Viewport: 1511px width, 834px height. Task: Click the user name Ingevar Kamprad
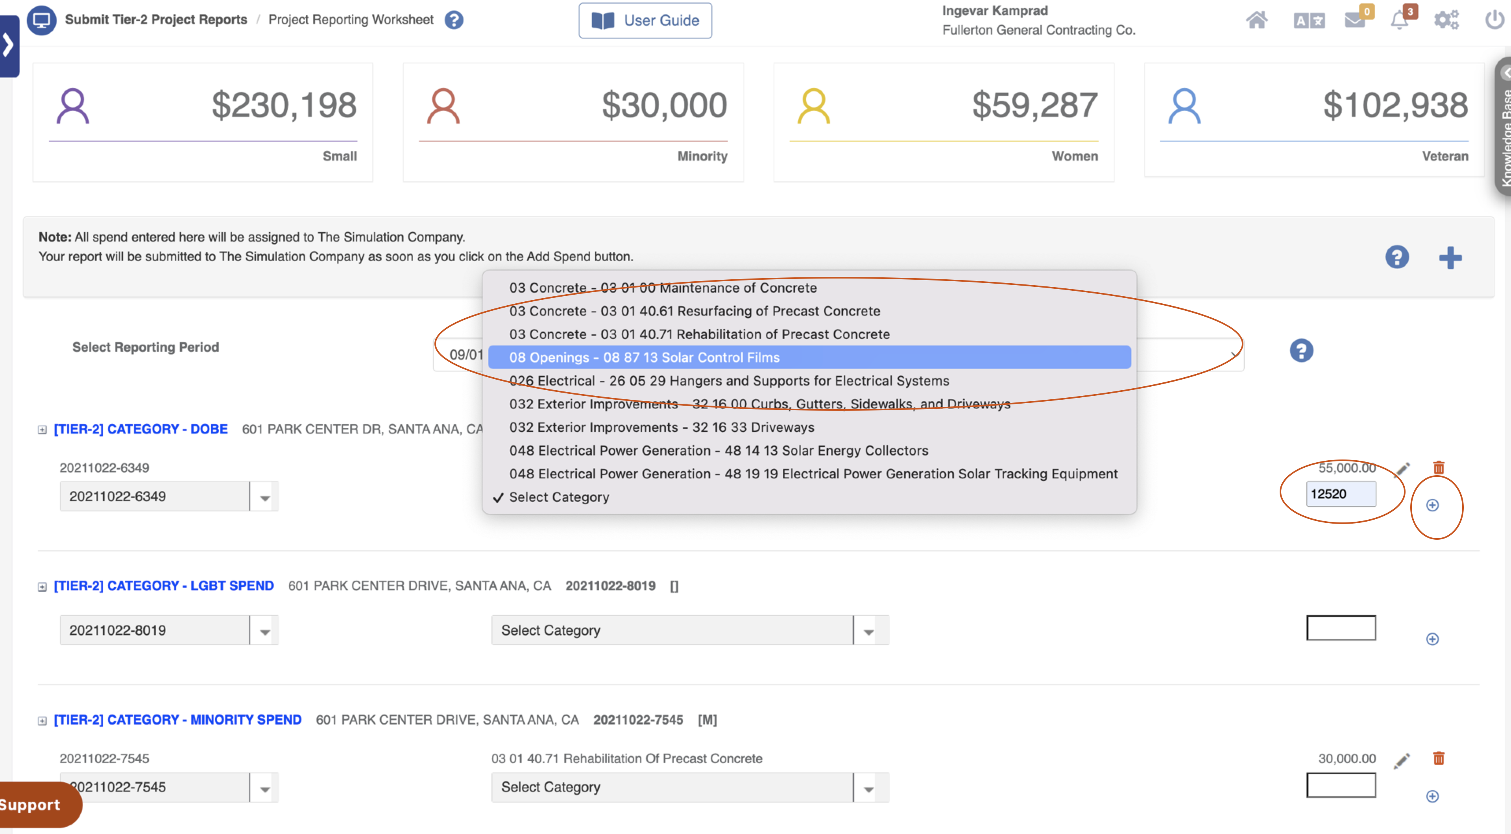pyautogui.click(x=995, y=11)
